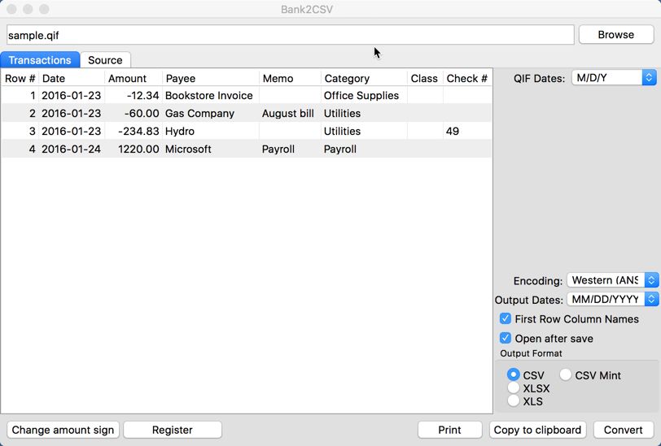Click the Row # column header

[x=20, y=78]
